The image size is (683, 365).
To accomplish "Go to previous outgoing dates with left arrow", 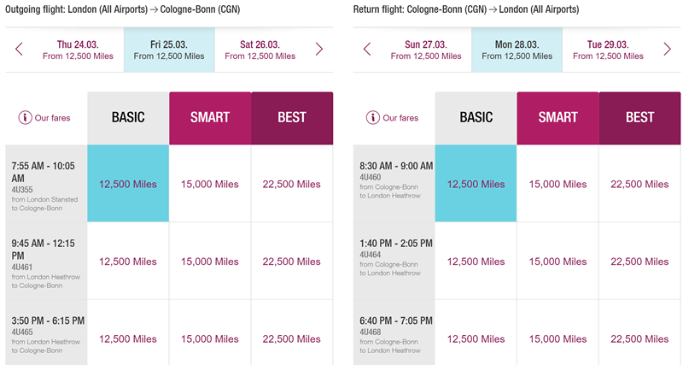I will [x=19, y=50].
